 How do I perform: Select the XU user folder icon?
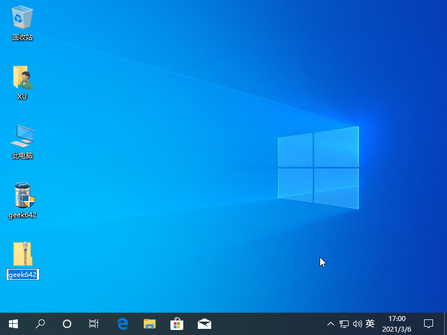22,78
